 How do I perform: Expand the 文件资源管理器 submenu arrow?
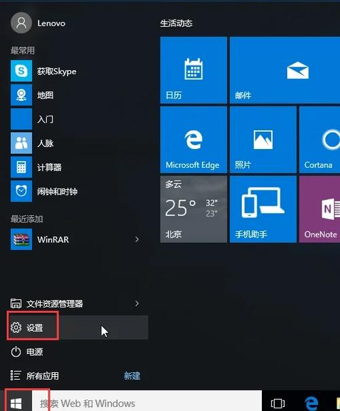(x=137, y=303)
